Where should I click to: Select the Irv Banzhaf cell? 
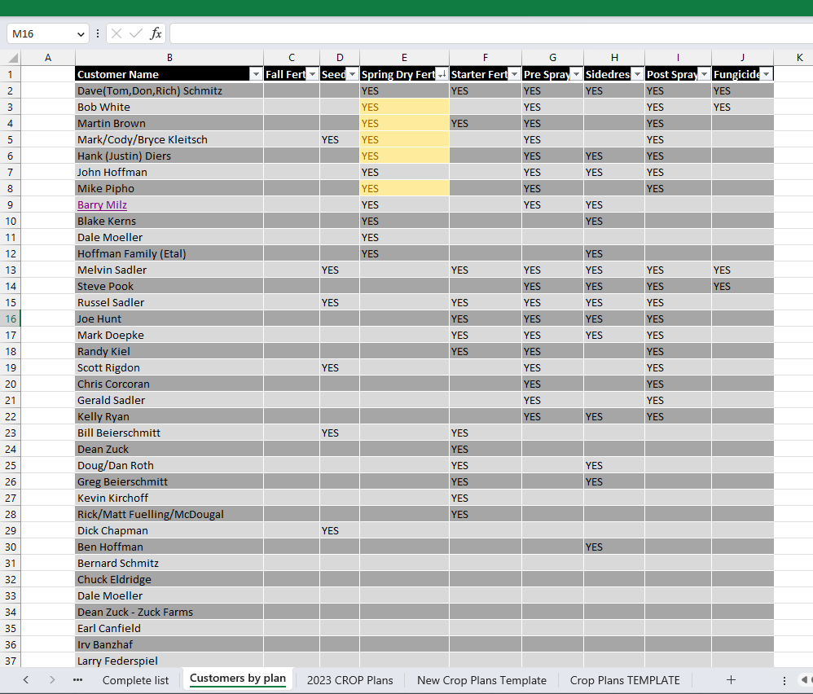tap(169, 645)
